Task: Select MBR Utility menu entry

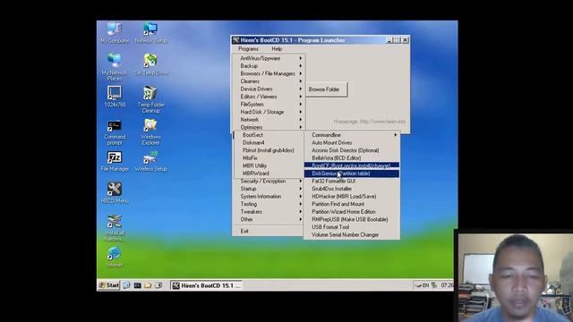Action: click(x=269, y=165)
